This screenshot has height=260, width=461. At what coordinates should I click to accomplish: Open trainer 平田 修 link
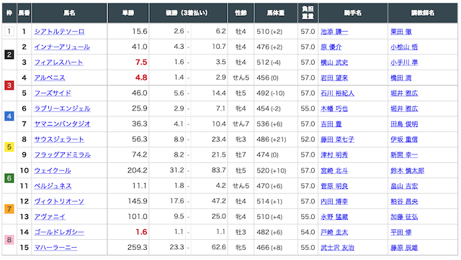(401, 232)
